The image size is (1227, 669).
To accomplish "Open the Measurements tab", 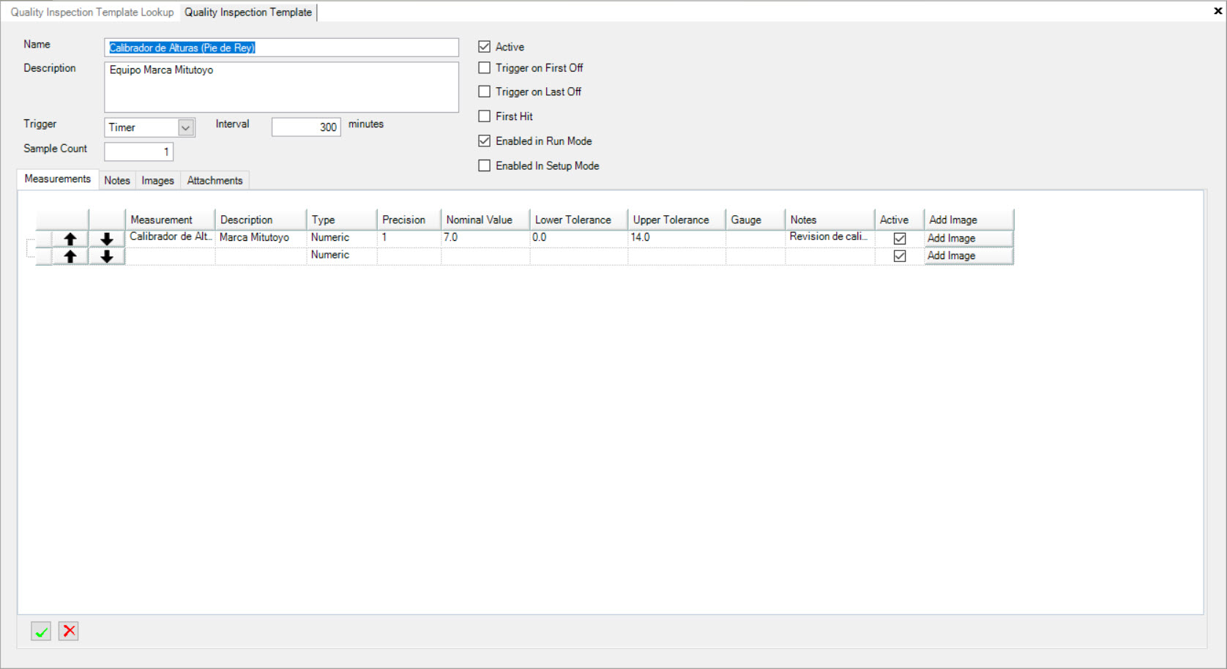I will point(58,179).
